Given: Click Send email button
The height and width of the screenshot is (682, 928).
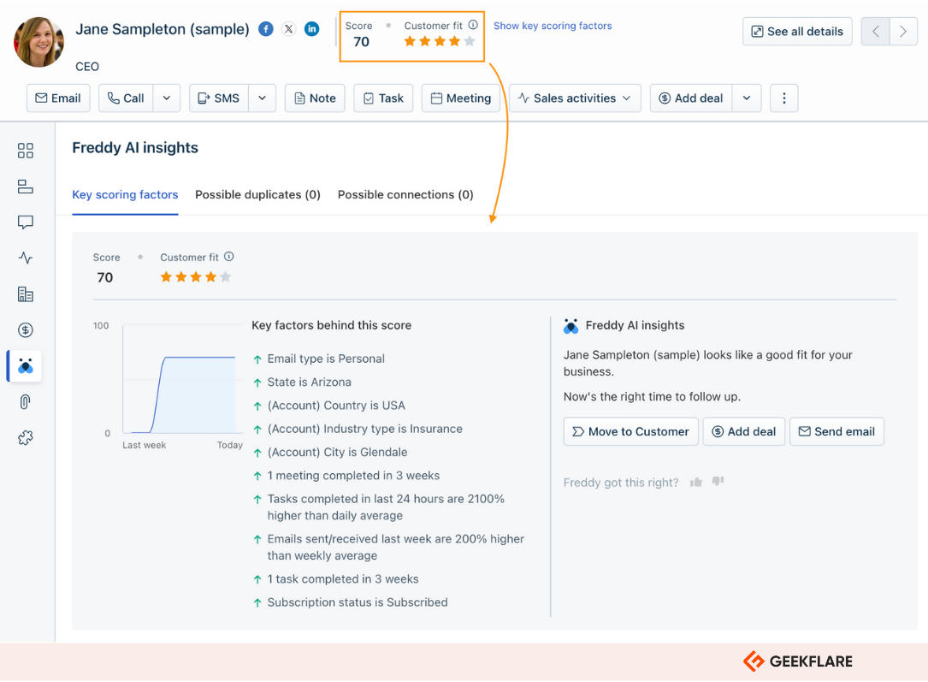Looking at the screenshot, I should pyautogui.click(x=836, y=431).
